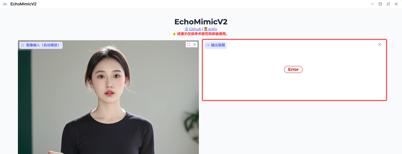Viewport: 402px width, 154px height.
Task: Minimize the EchoMimicV2 window
Action: (372, 4)
